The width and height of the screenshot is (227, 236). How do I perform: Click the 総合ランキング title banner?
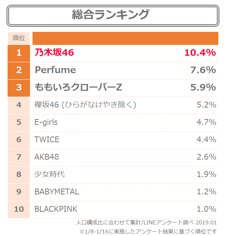[113, 16]
